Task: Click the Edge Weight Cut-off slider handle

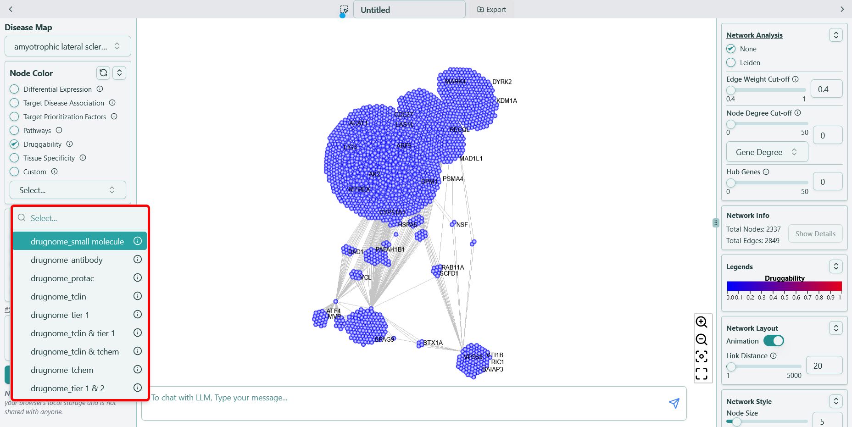Action: click(x=731, y=90)
